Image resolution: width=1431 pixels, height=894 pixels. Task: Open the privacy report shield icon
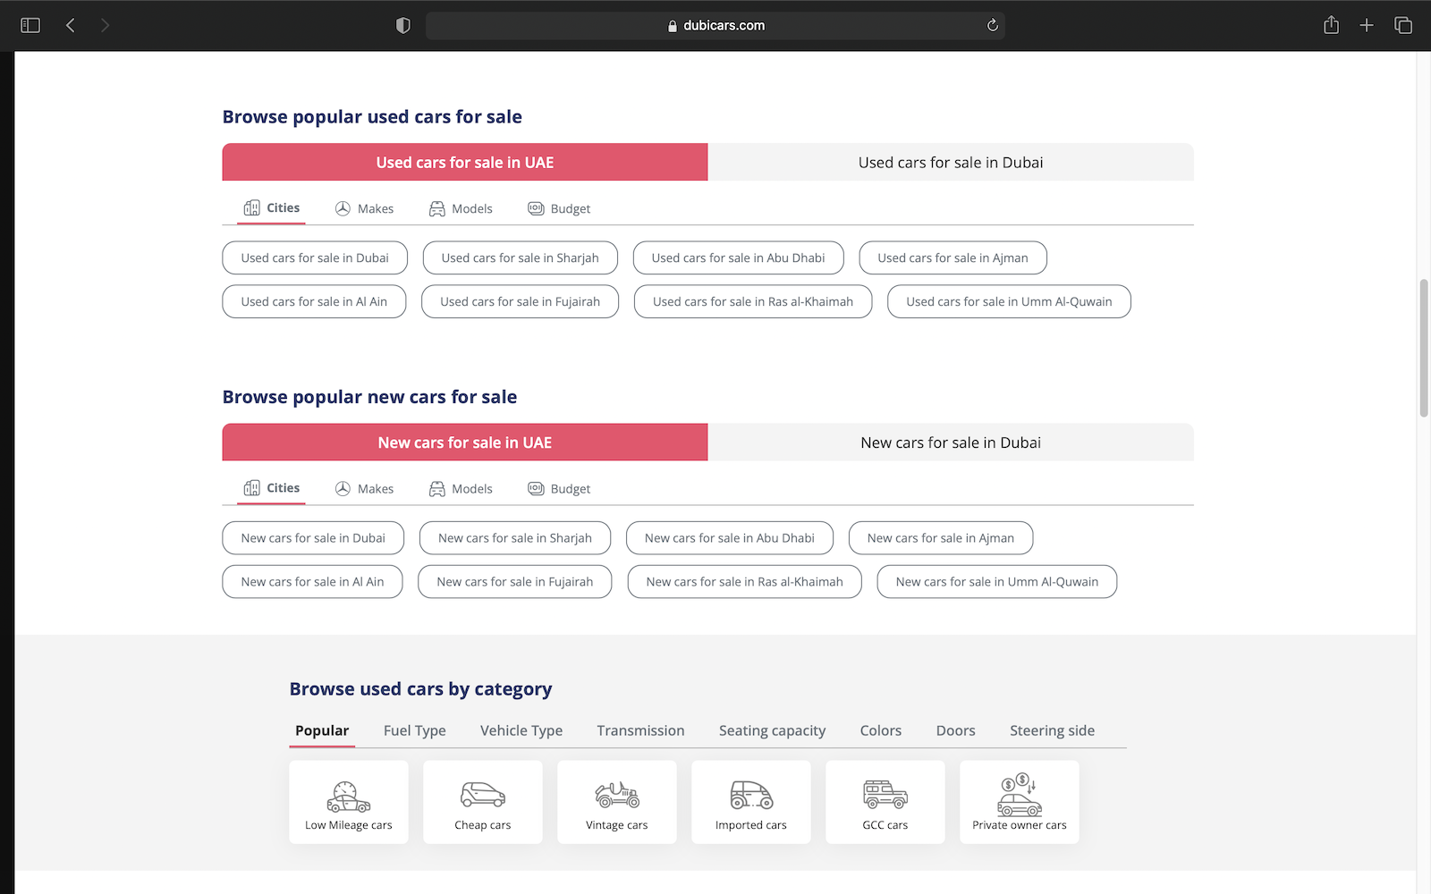point(403,25)
